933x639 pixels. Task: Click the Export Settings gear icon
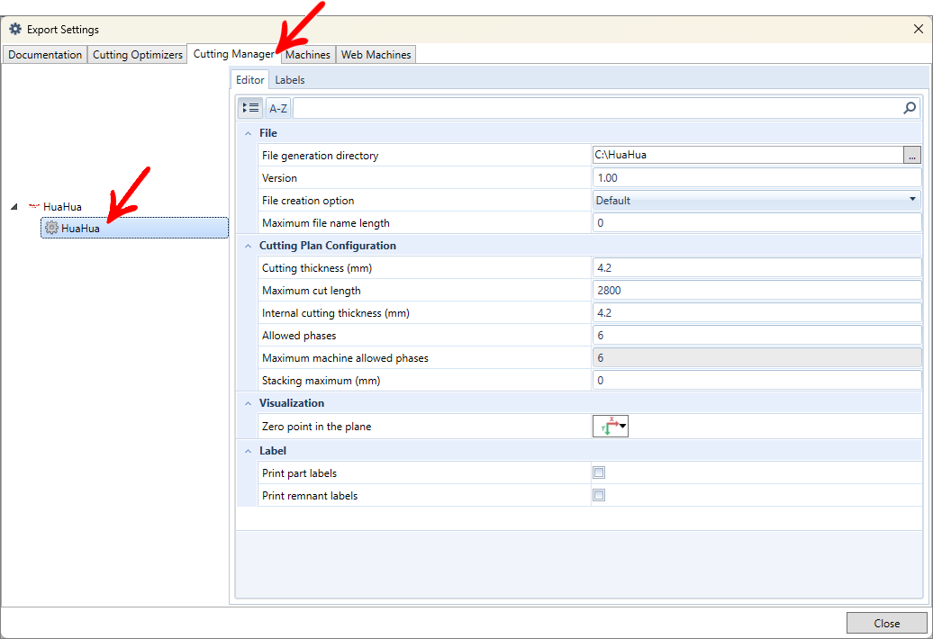pos(15,29)
